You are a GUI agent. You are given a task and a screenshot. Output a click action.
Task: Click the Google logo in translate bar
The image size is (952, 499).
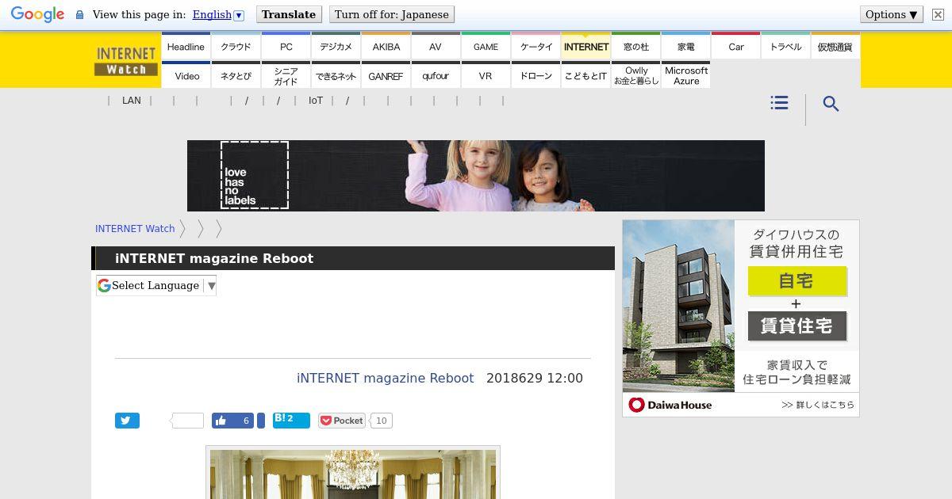(37, 14)
